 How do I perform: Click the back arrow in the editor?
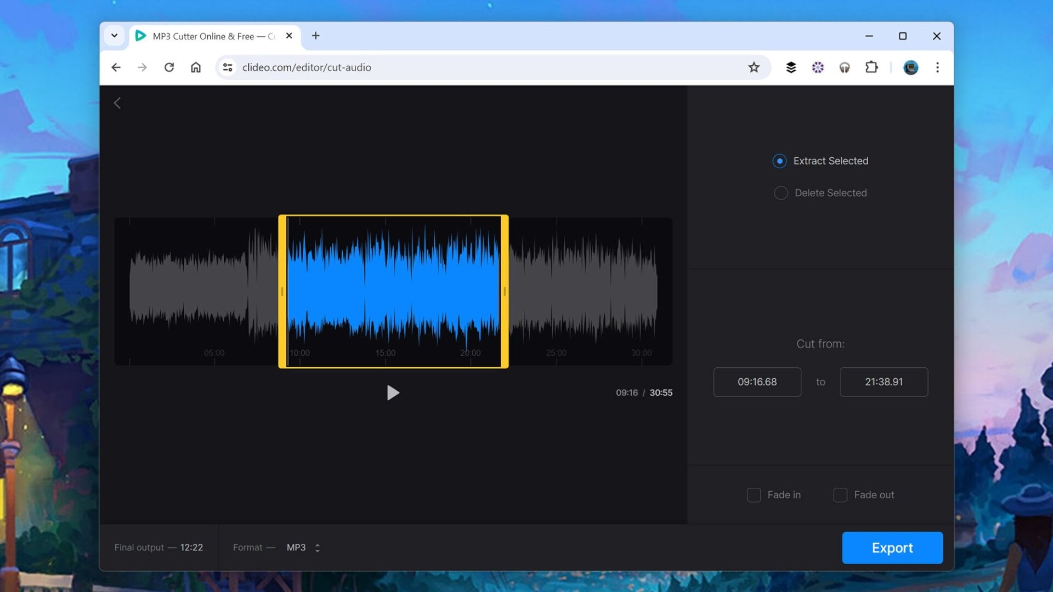point(117,103)
